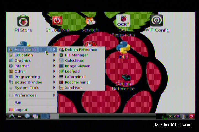Click the red power tray icon

pos(191,116)
